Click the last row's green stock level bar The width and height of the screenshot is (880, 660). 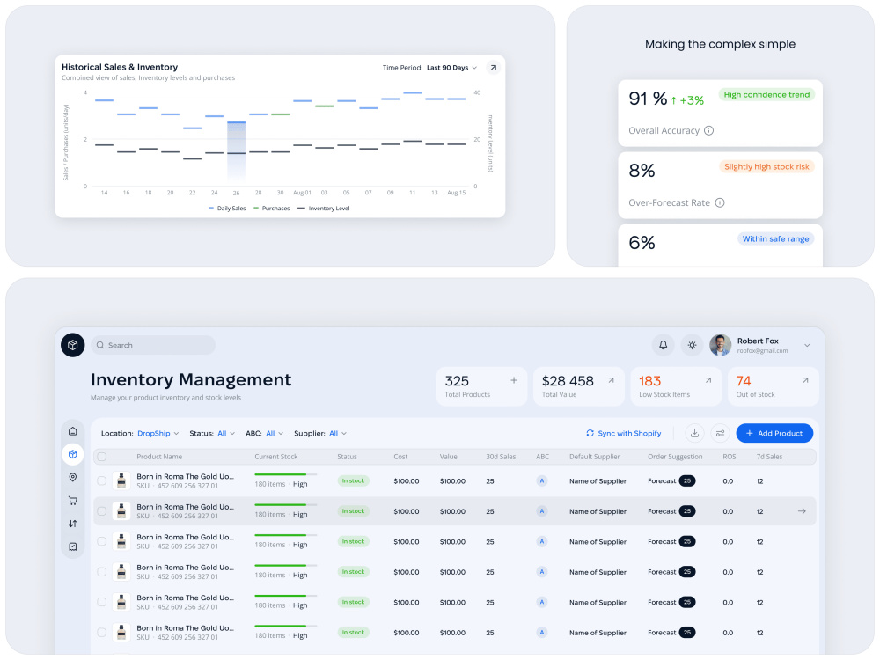point(281,627)
